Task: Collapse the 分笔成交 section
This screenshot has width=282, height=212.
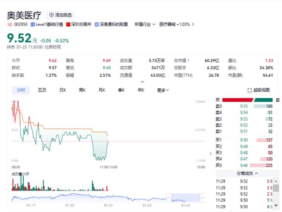Action: 247,173
